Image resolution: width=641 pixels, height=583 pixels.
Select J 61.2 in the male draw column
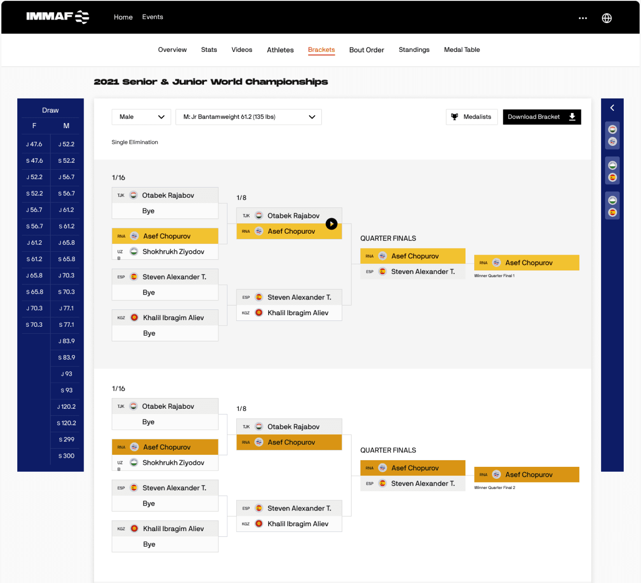66,210
